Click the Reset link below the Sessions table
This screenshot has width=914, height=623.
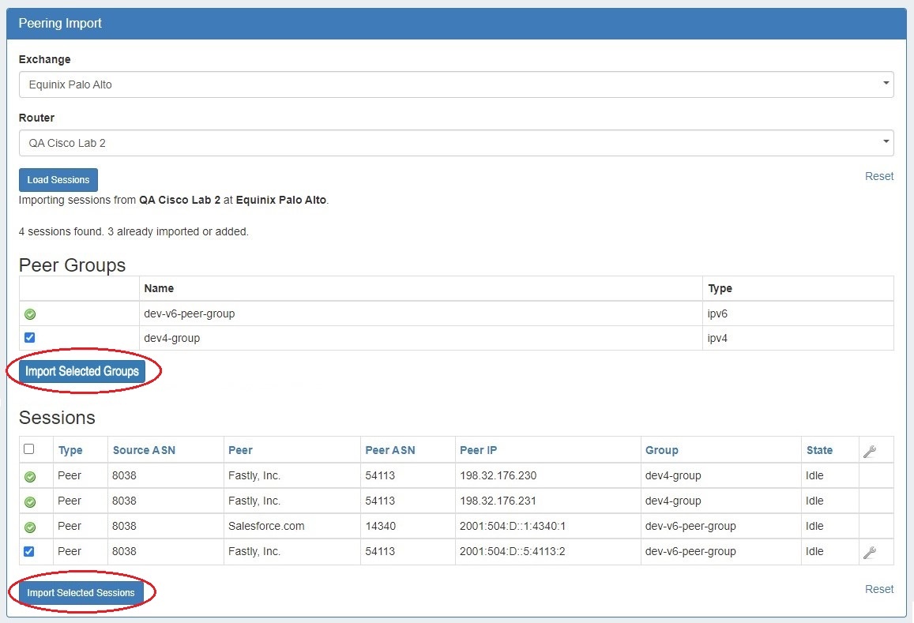[878, 589]
